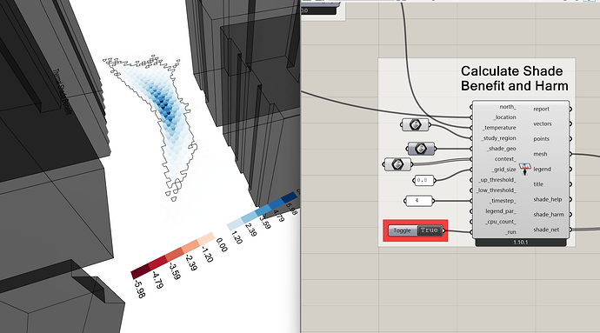The height and width of the screenshot is (333, 600).
Task: Click the shade_help output label
Action: [x=548, y=199]
